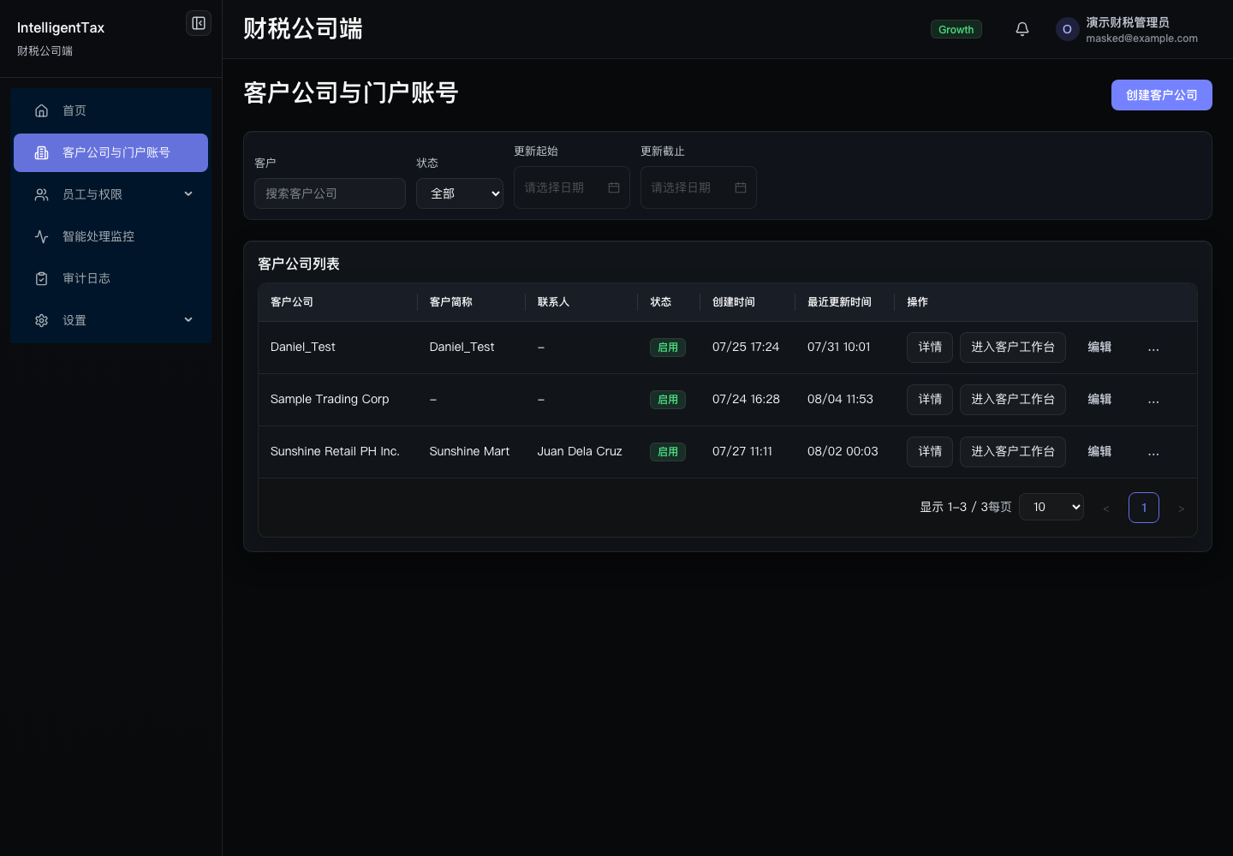Open 详情 for Daniel_Test
This screenshot has height=856, width=1233.
[930, 348]
